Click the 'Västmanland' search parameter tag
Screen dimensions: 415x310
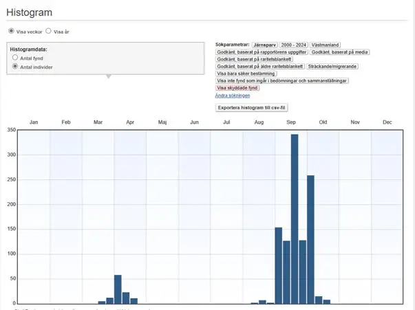pyautogui.click(x=326, y=45)
